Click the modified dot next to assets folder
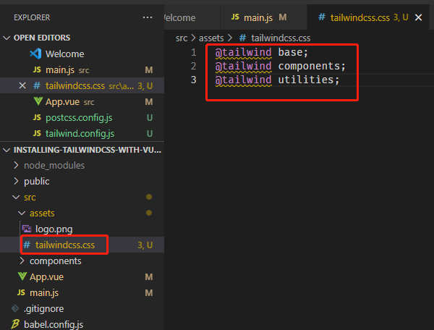This screenshot has height=330, width=434. [149, 213]
